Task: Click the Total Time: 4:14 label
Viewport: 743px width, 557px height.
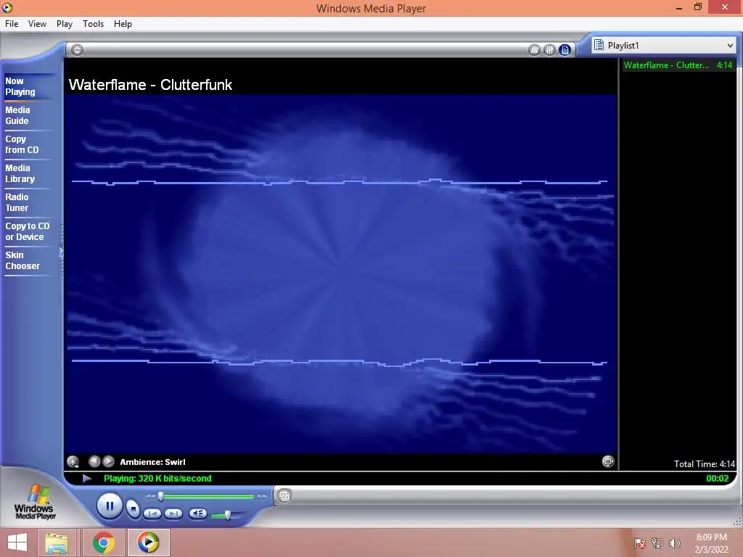Action: pos(704,464)
